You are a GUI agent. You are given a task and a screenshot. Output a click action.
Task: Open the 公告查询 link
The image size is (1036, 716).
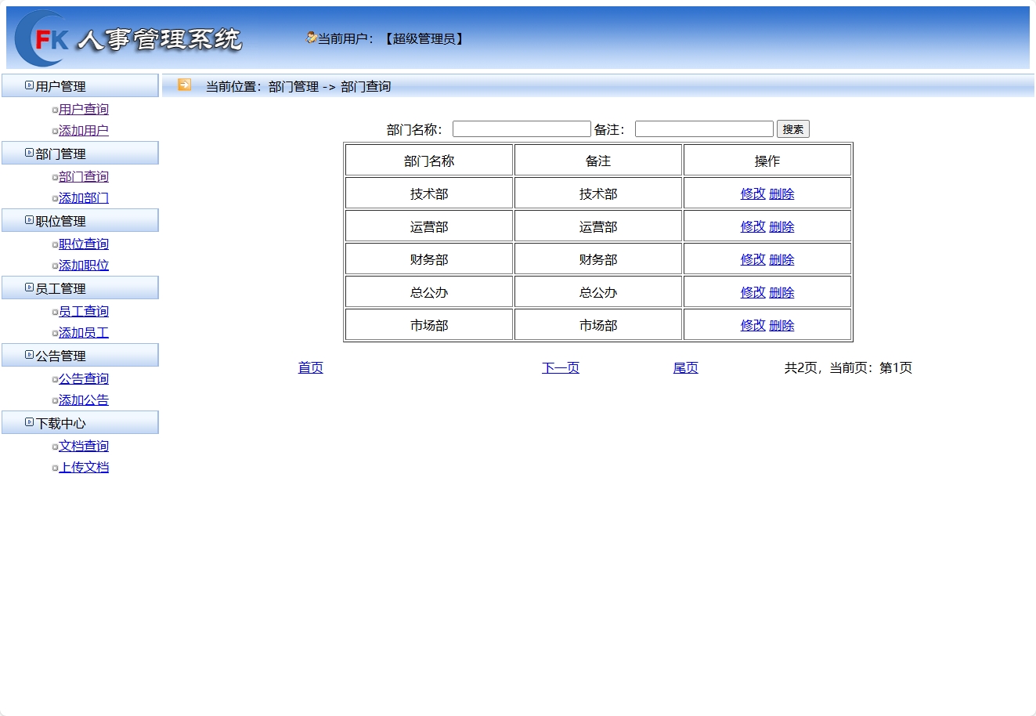[x=84, y=378]
